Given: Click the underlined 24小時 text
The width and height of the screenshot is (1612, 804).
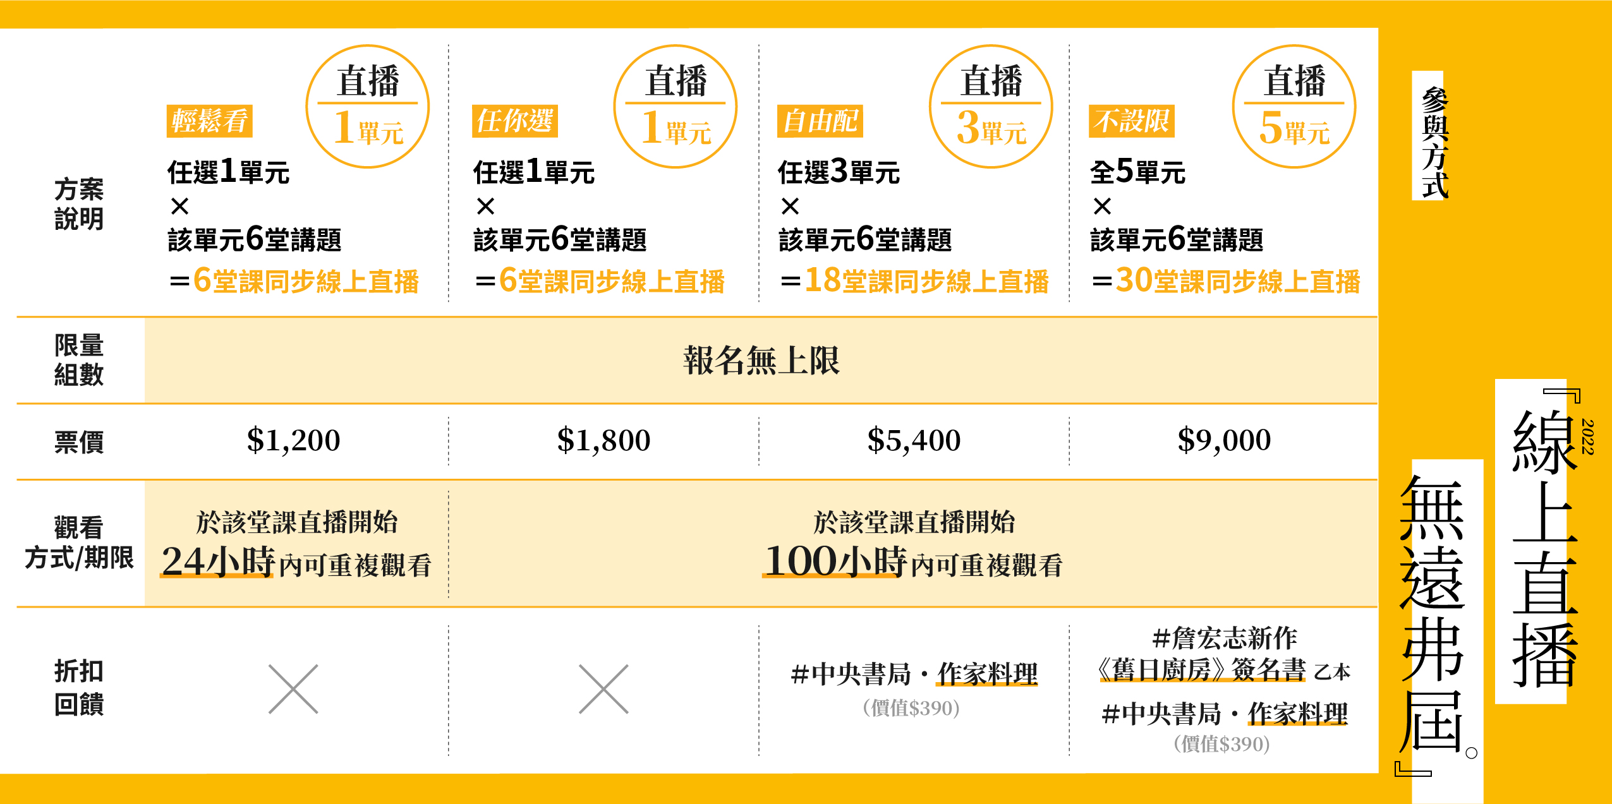Looking at the screenshot, I should coord(218,561).
